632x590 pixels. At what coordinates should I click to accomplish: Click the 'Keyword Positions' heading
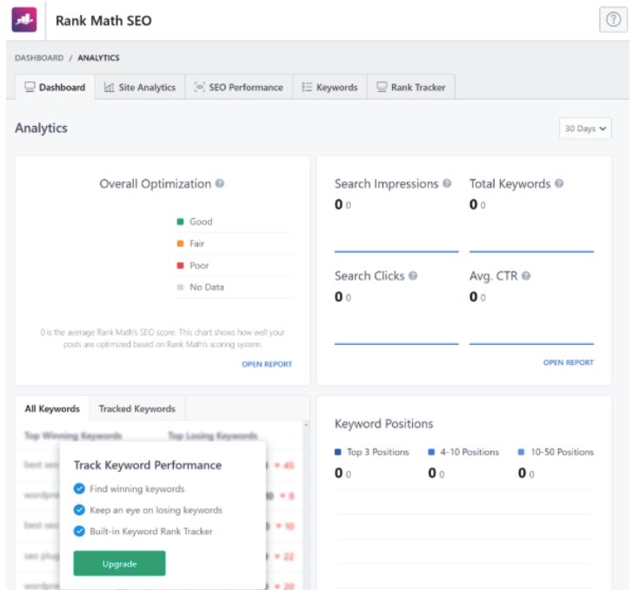(x=383, y=423)
